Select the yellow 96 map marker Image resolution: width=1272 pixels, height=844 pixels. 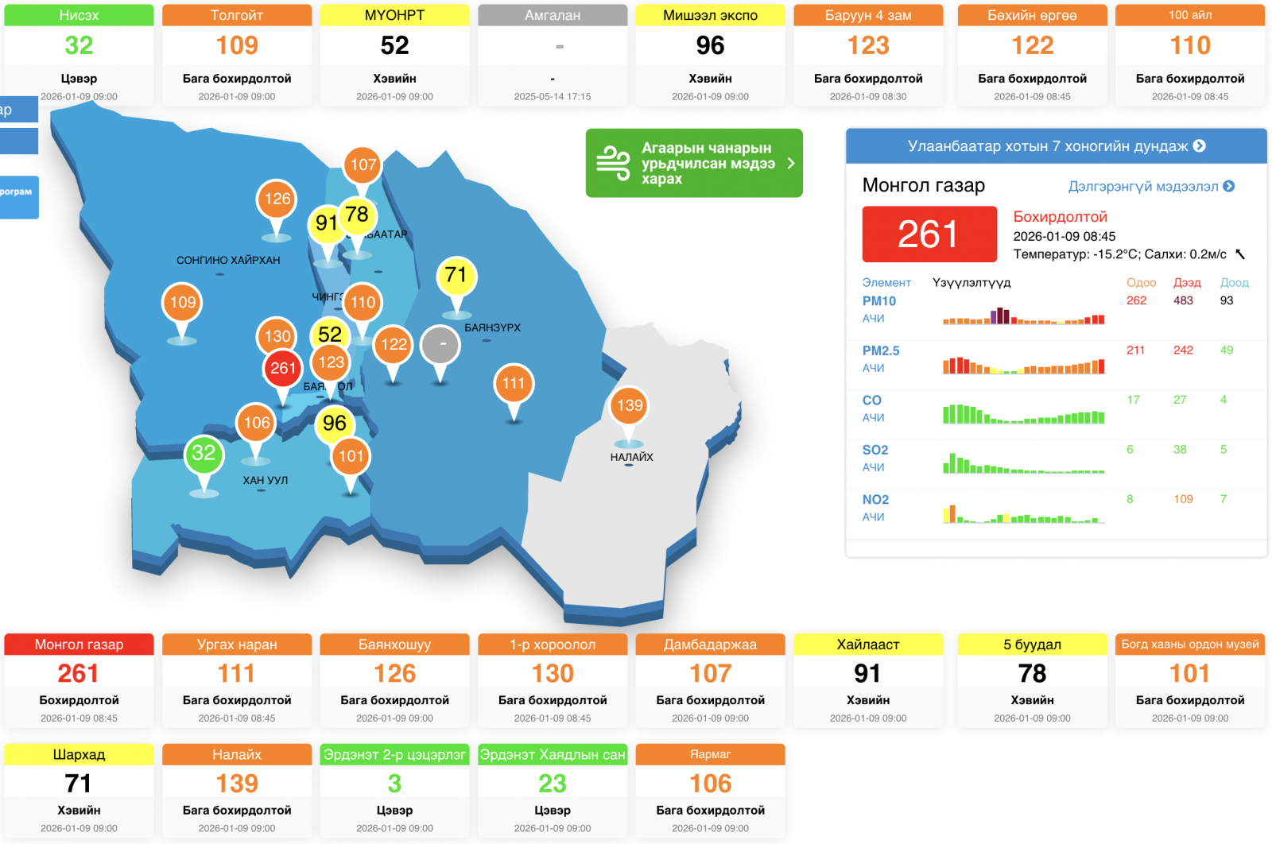[334, 424]
